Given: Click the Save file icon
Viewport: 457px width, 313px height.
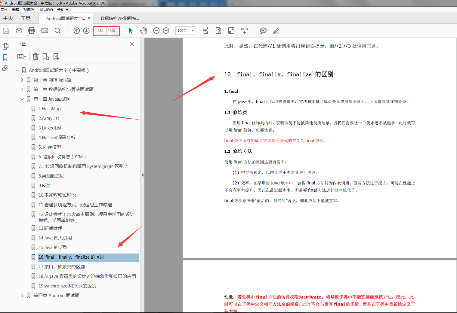Looking at the screenshot, I should pos(6,31).
